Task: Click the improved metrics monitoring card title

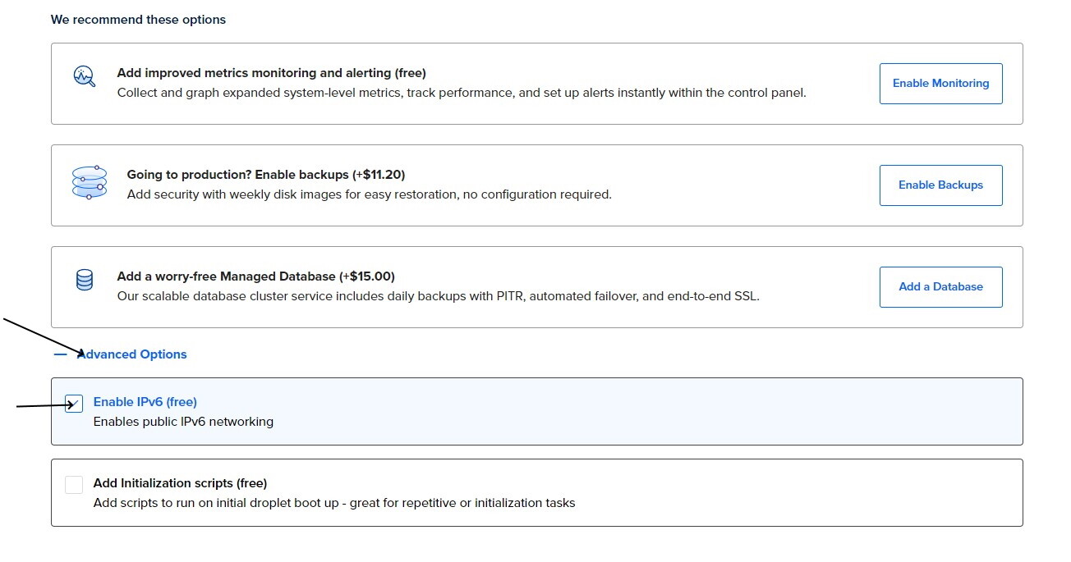Action: click(272, 73)
